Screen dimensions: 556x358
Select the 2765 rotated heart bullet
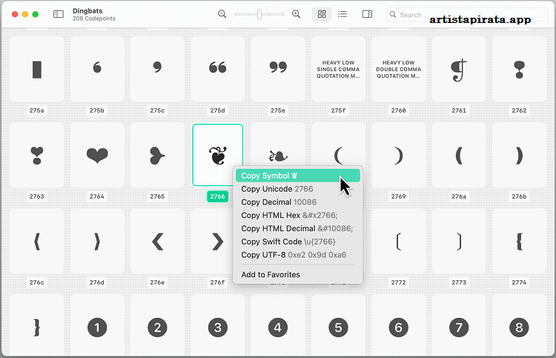click(157, 155)
